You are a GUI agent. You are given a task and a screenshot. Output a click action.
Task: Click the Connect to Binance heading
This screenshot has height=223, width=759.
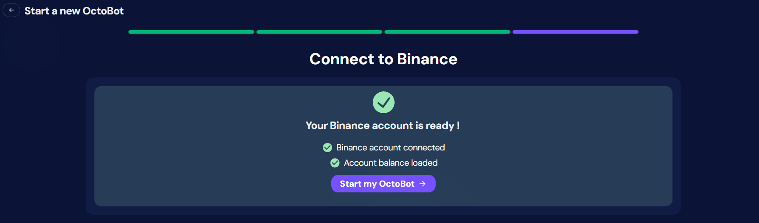[383, 59]
